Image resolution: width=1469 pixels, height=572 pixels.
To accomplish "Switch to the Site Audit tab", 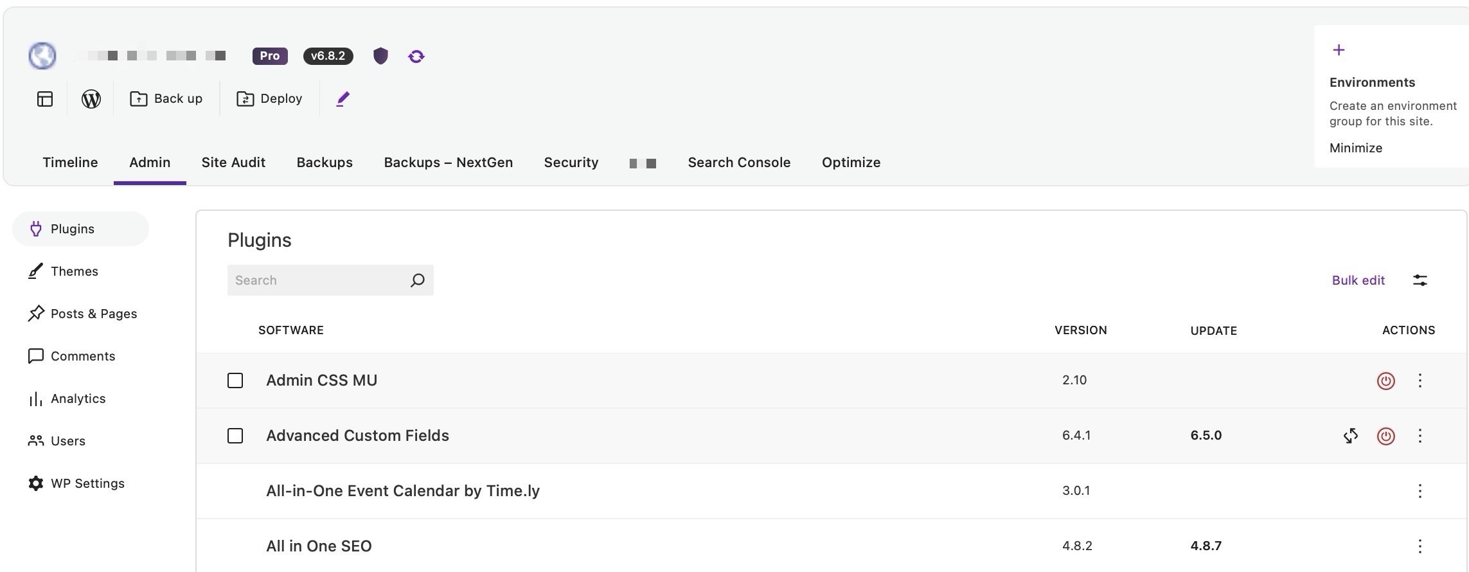I will (x=233, y=163).
